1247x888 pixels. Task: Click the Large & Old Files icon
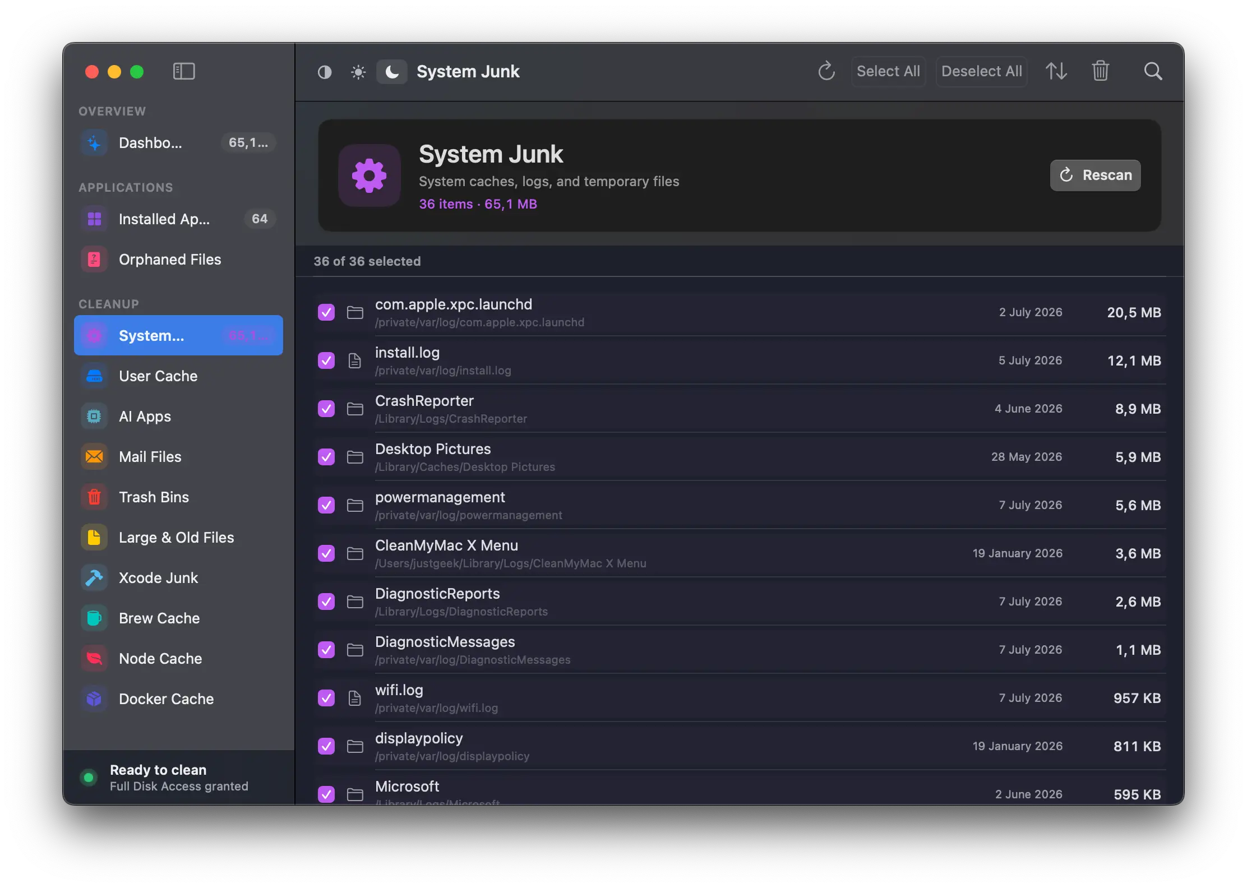coord(94,538)
